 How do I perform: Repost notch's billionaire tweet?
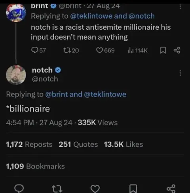click(x=57, y=189)
